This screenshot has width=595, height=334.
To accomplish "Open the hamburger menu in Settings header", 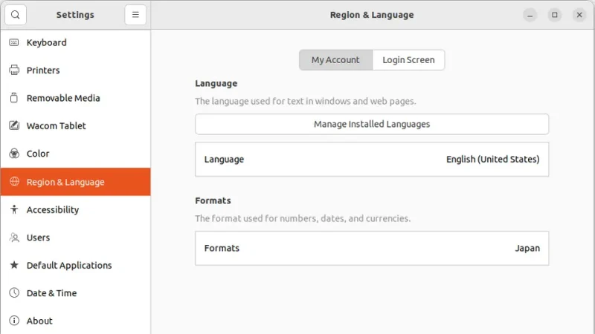I will click(135, 15).
